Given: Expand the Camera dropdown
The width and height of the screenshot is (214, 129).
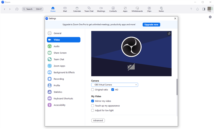Looking at the screenshot, I should coord(115,85).
